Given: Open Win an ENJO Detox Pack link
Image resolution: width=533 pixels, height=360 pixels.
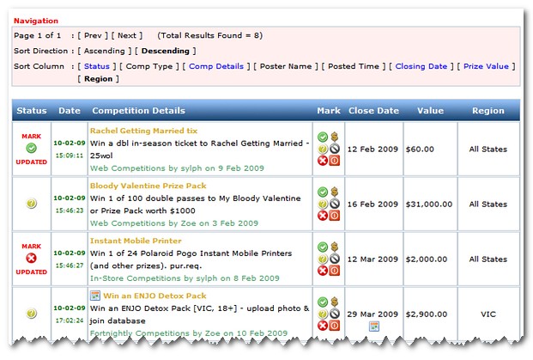Looking at the screenshot, I should 154,296.
